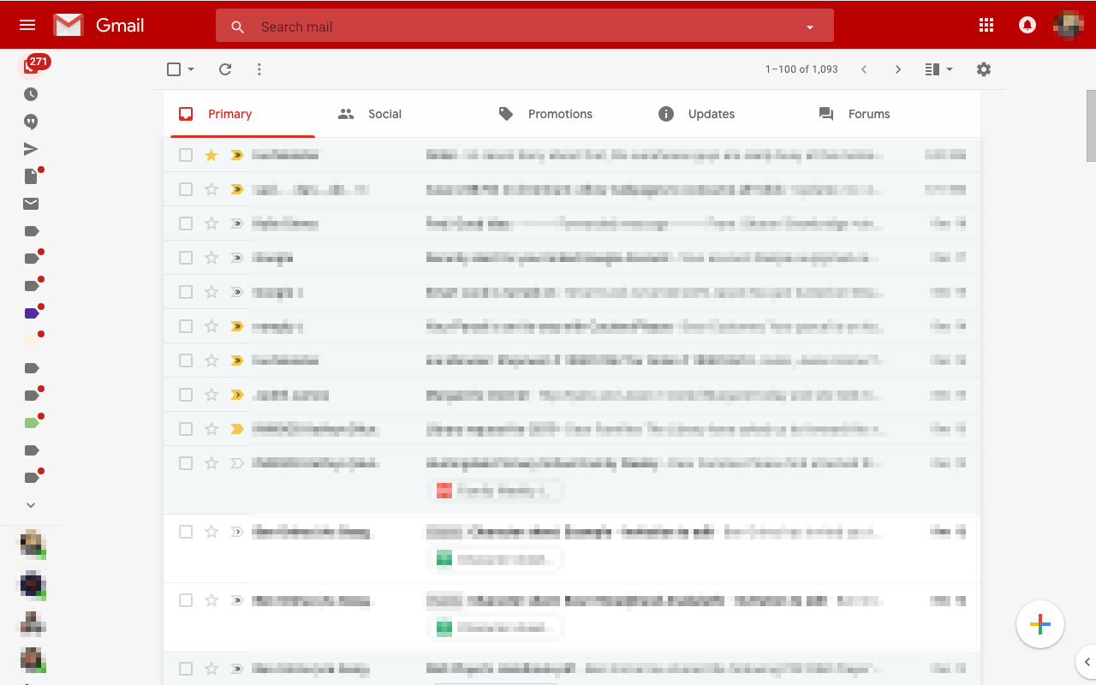Star the first email in the list

click(211, 155)
